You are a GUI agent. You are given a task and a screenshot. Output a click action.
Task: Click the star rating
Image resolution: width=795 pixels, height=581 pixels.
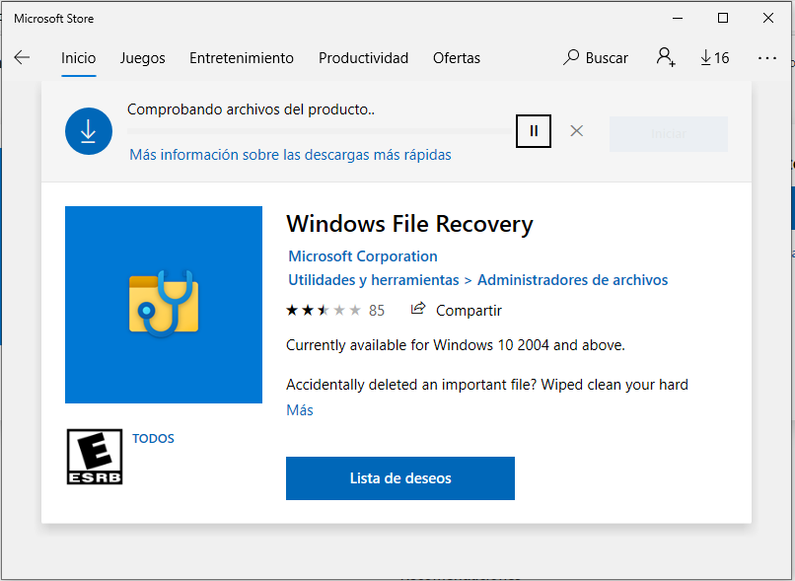tap(324, 310)
